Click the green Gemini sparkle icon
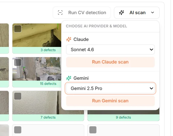Viewport: 173px width, 136px height. (69, 78)
